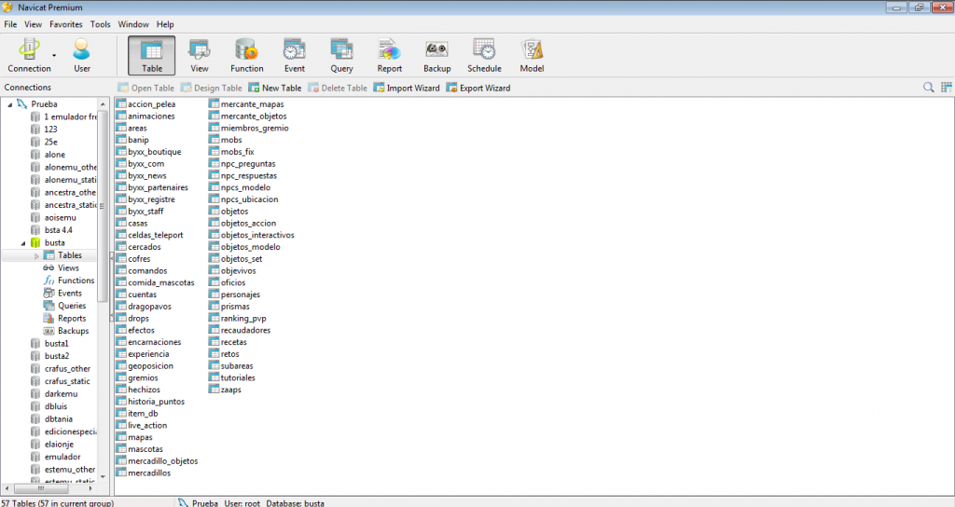Select the mobs_fix table
The height and width of the screenshot is (507, 955).
click(232, 152)
